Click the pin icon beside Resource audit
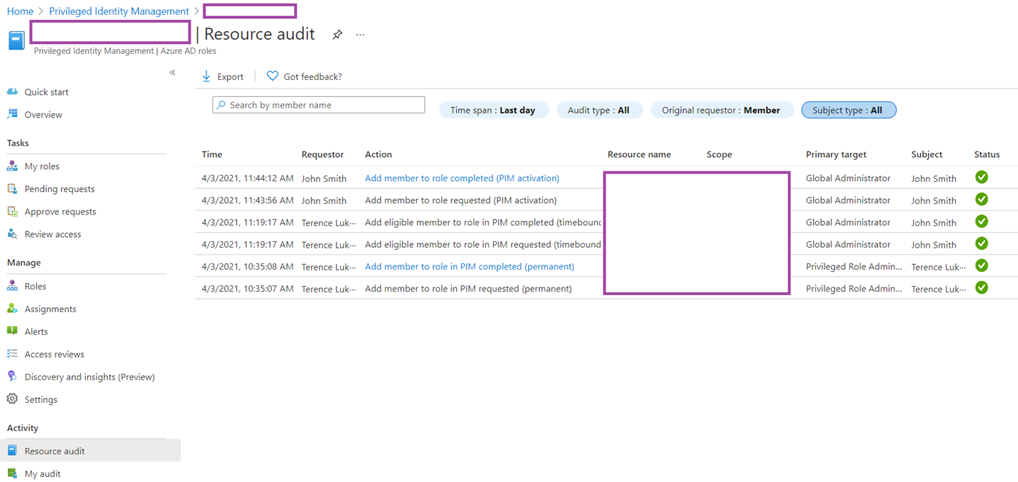This screenshot has width=1018, height=482. pos(337,35)
